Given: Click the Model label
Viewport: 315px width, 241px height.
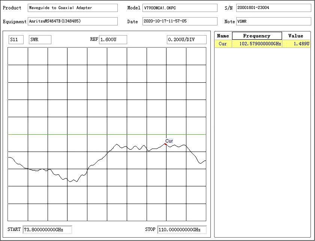Looking at the screenshot, I should coord(134,8).
